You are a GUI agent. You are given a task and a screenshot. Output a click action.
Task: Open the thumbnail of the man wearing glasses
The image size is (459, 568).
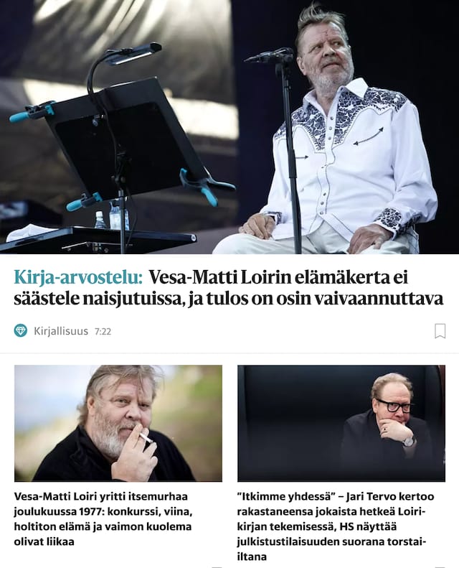coord(341,423)
